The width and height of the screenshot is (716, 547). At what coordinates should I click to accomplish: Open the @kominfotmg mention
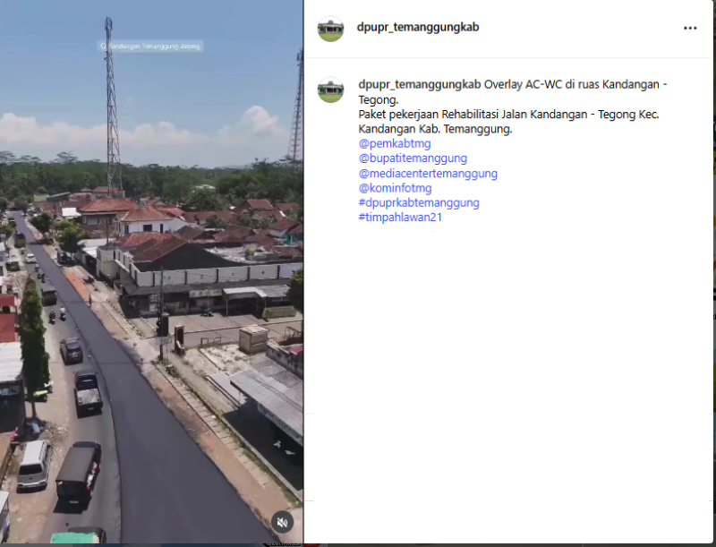tap(395, 188)
